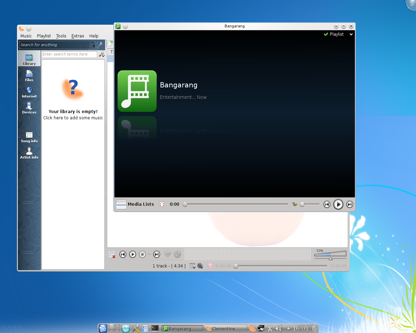Open shuffle mode dropdown icon
Viewport: 416px width, 333px height.
coord(200,266)
